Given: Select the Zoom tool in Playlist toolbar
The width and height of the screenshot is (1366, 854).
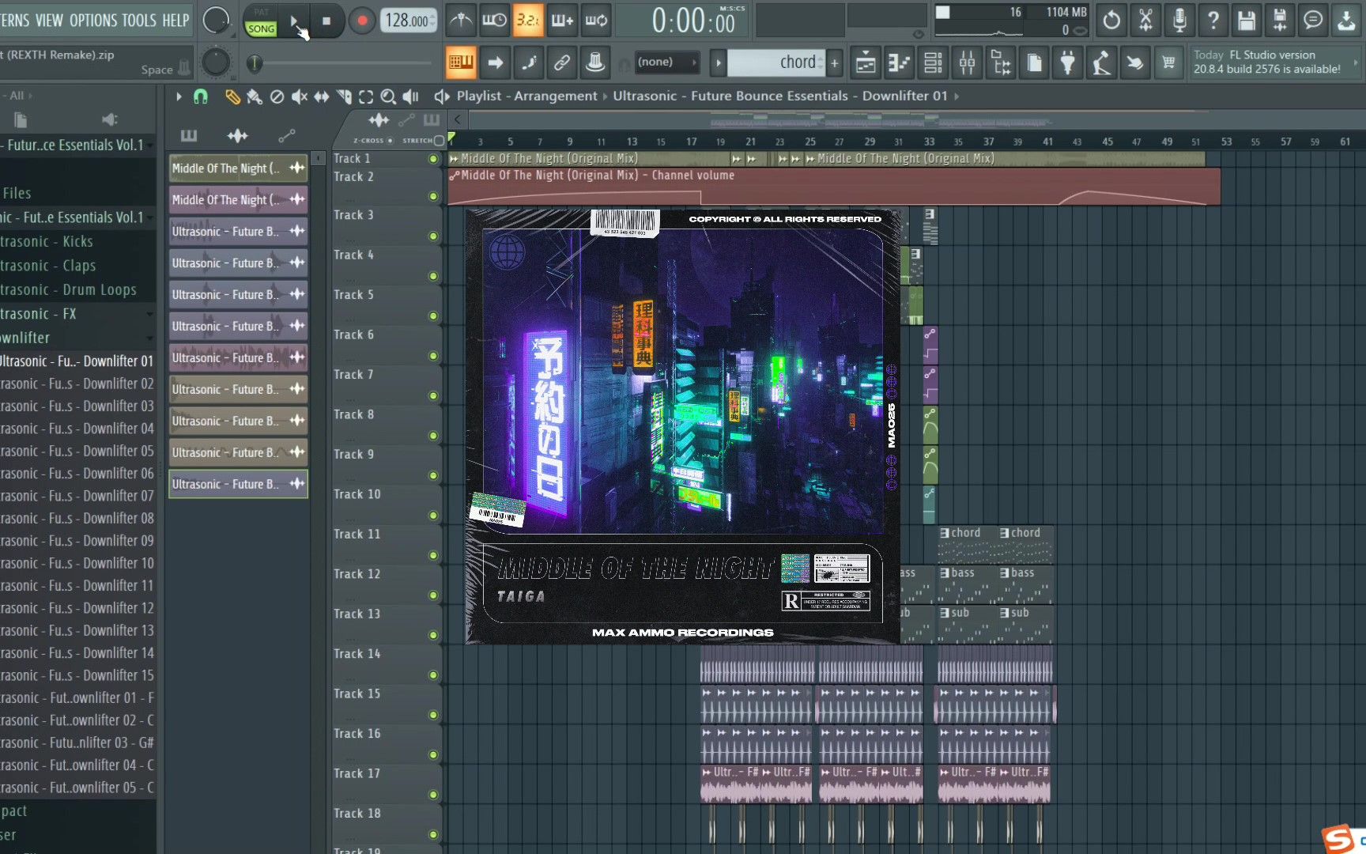Looking at the screenshot, I should pos(388,96).
